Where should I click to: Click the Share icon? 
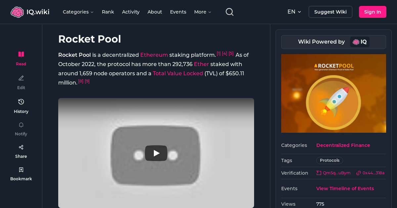21,147
